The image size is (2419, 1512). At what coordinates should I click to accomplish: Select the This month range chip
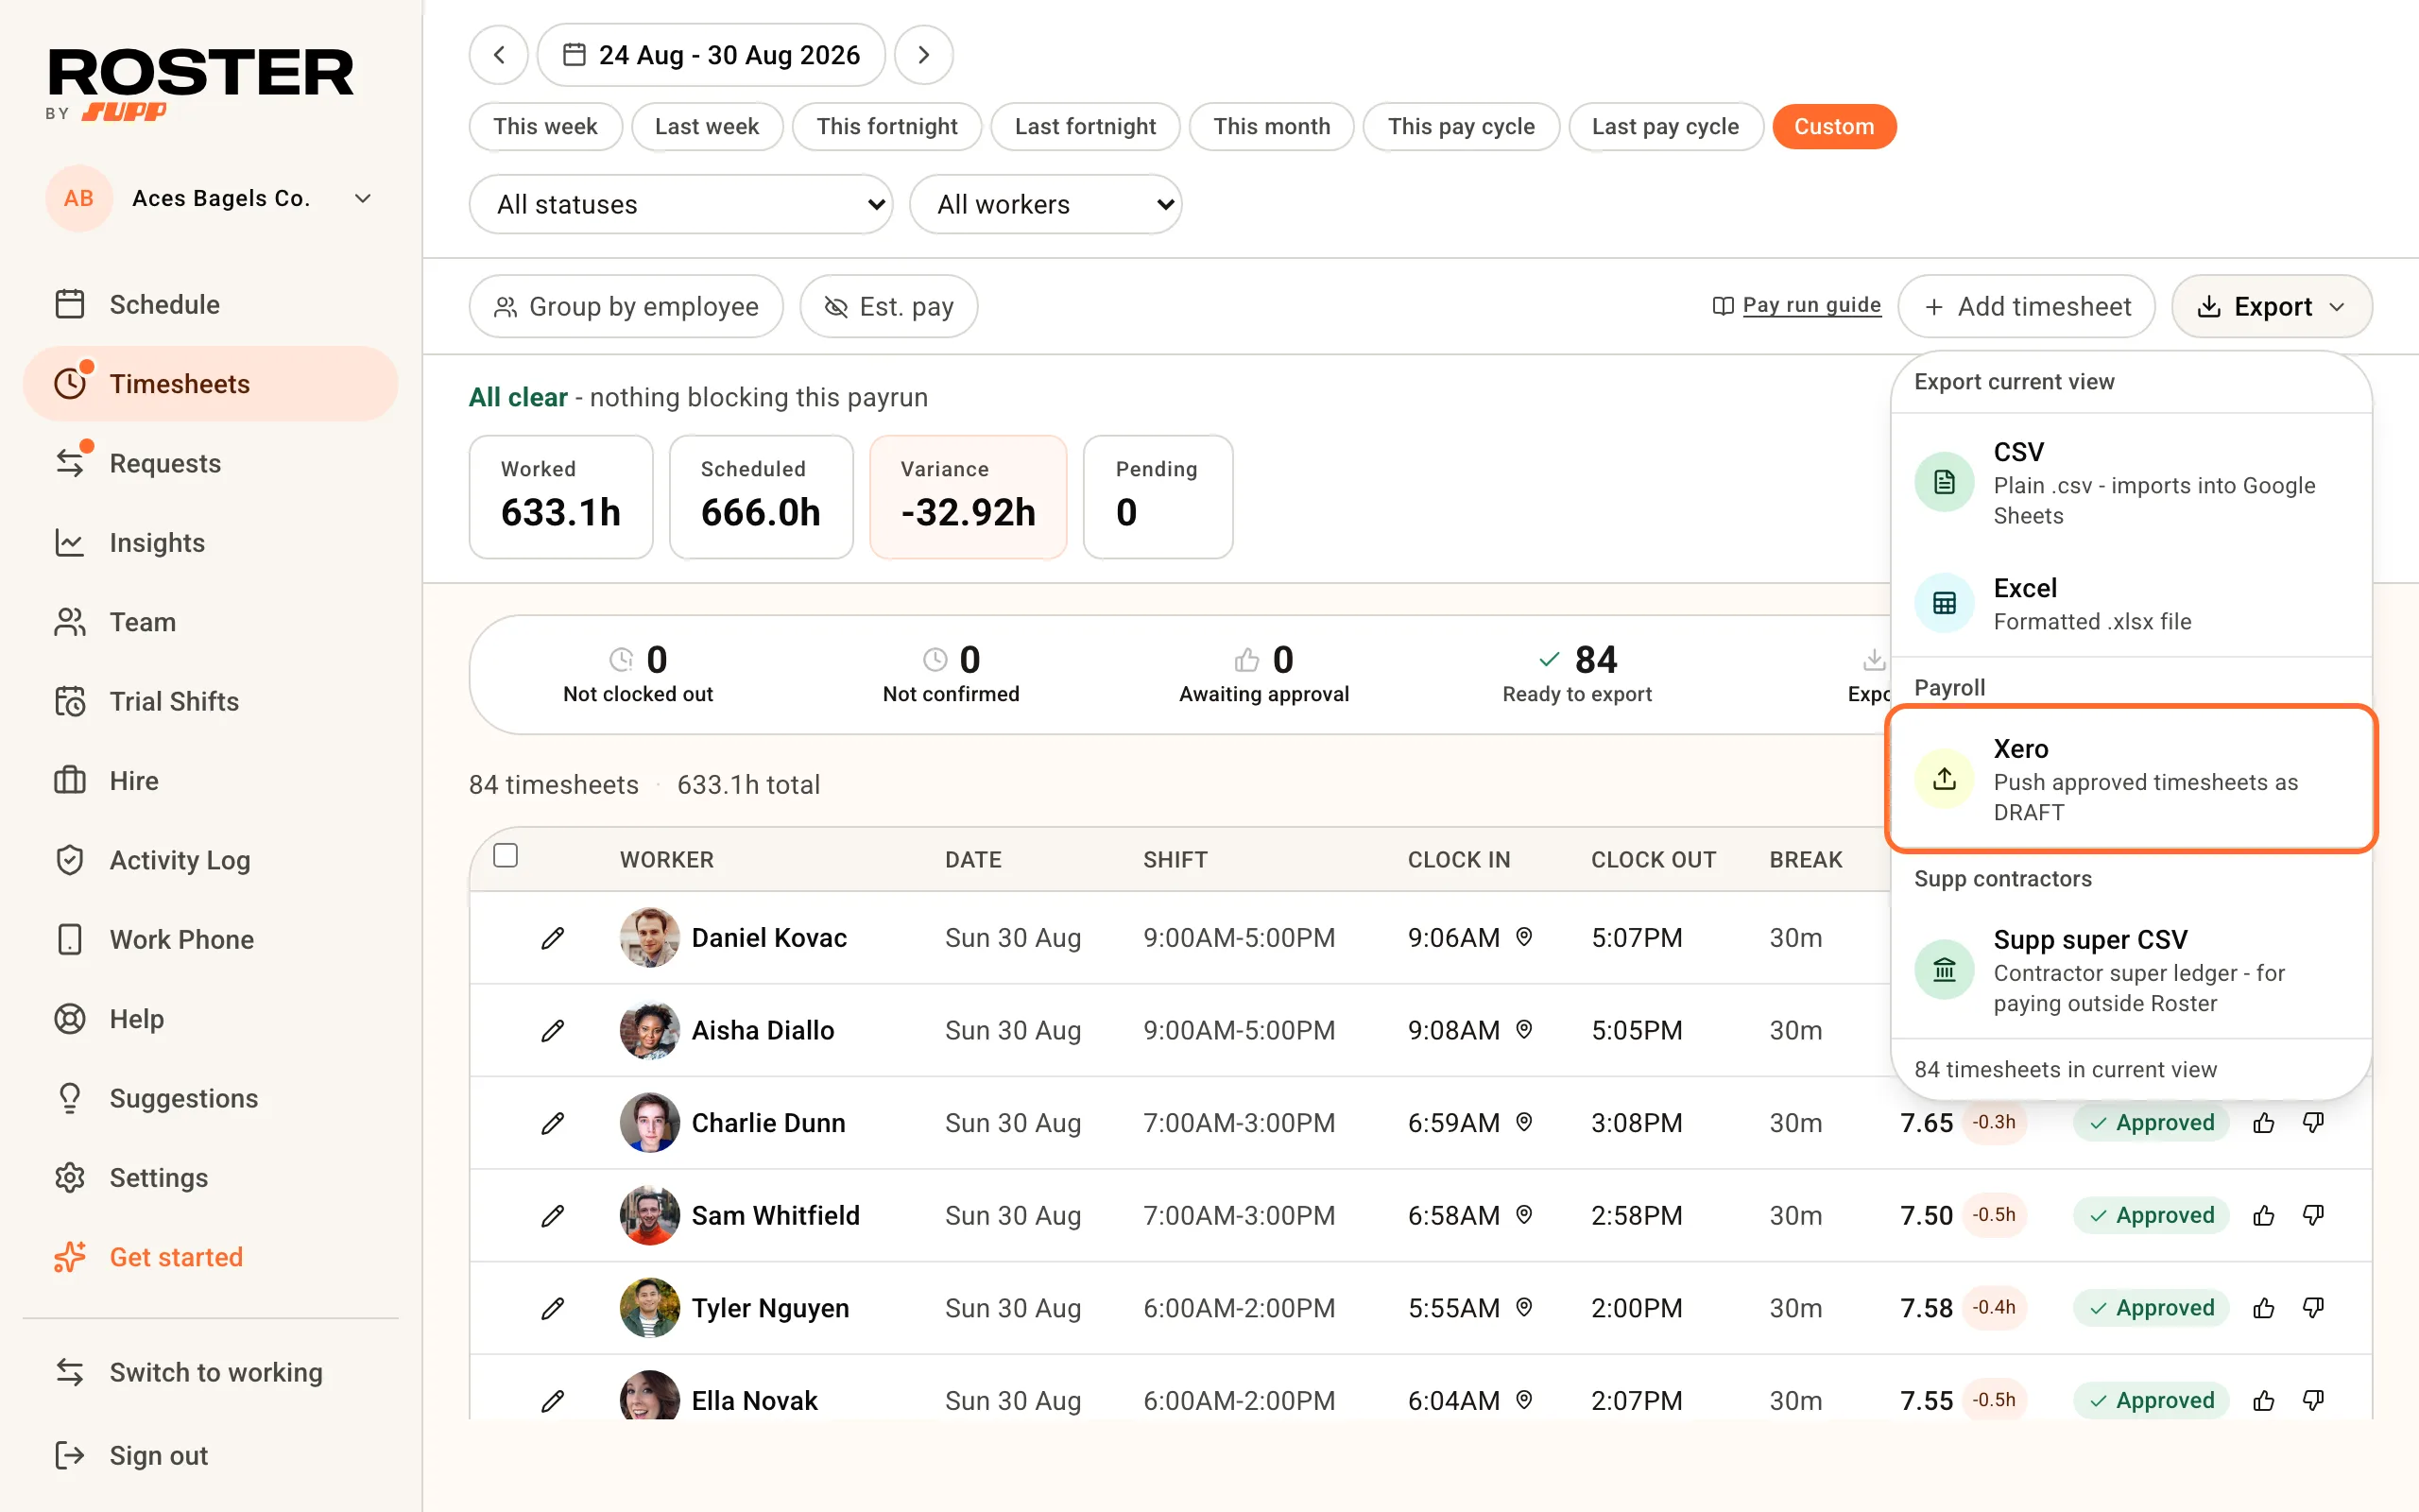tap(1272, 127)
